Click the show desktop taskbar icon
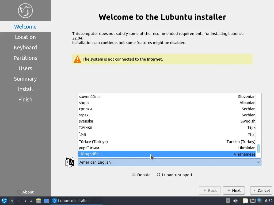The image size is (274, 205). point(46,201)
